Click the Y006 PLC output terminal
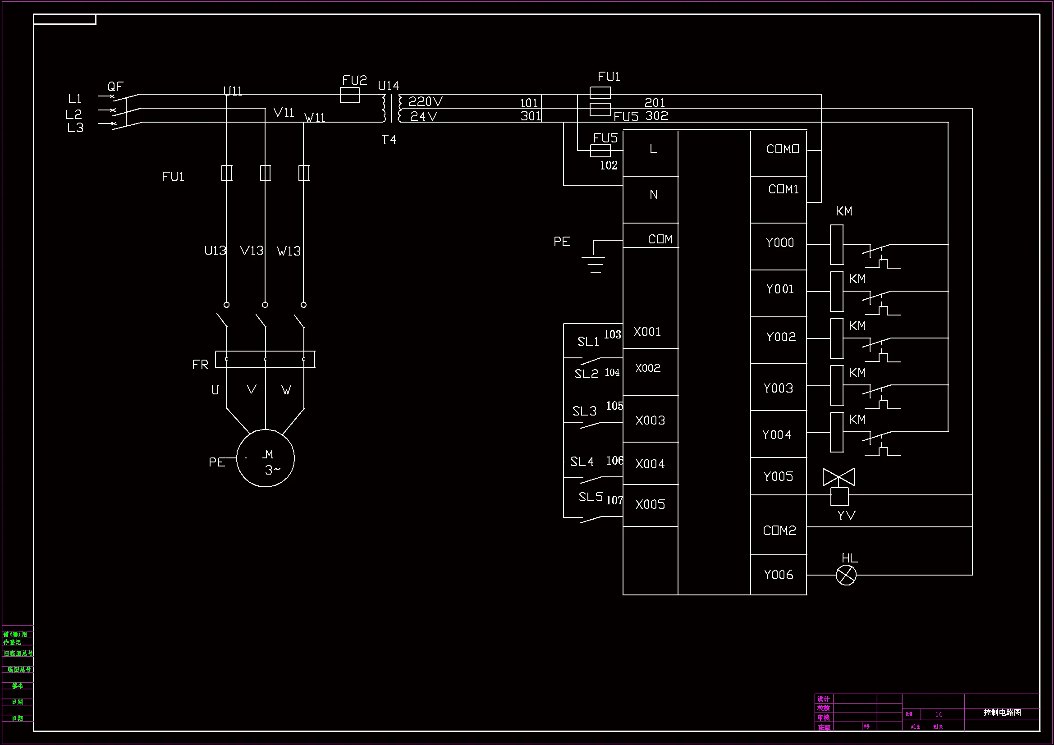 (x=779, y=575)
